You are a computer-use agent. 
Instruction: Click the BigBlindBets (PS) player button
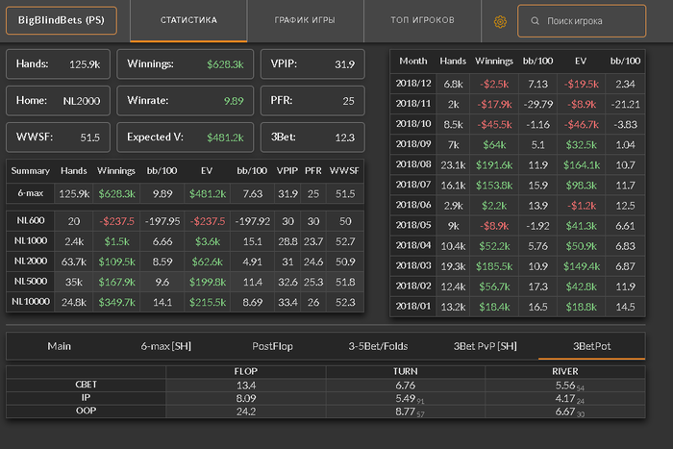pyautogui.click(x=62, y=20)
